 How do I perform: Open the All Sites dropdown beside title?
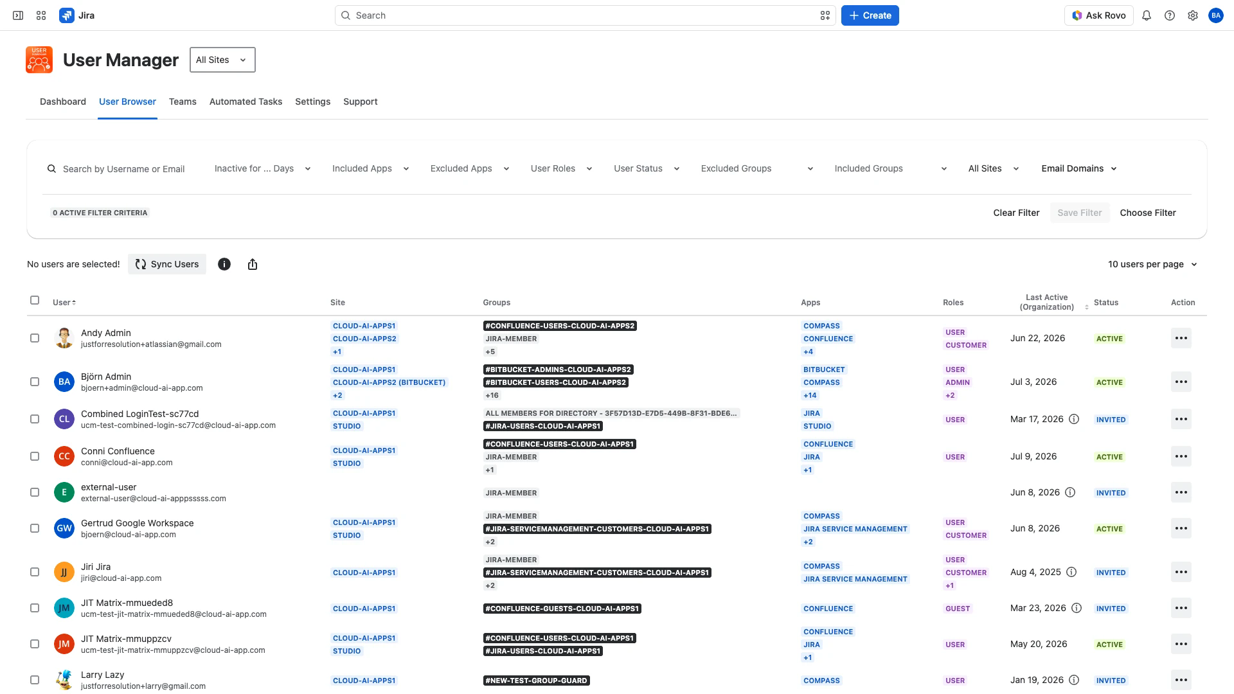point(222,60)
